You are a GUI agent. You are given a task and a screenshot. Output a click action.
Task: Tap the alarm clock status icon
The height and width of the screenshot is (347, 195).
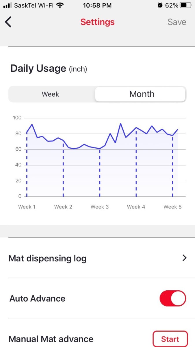[160, 5]
